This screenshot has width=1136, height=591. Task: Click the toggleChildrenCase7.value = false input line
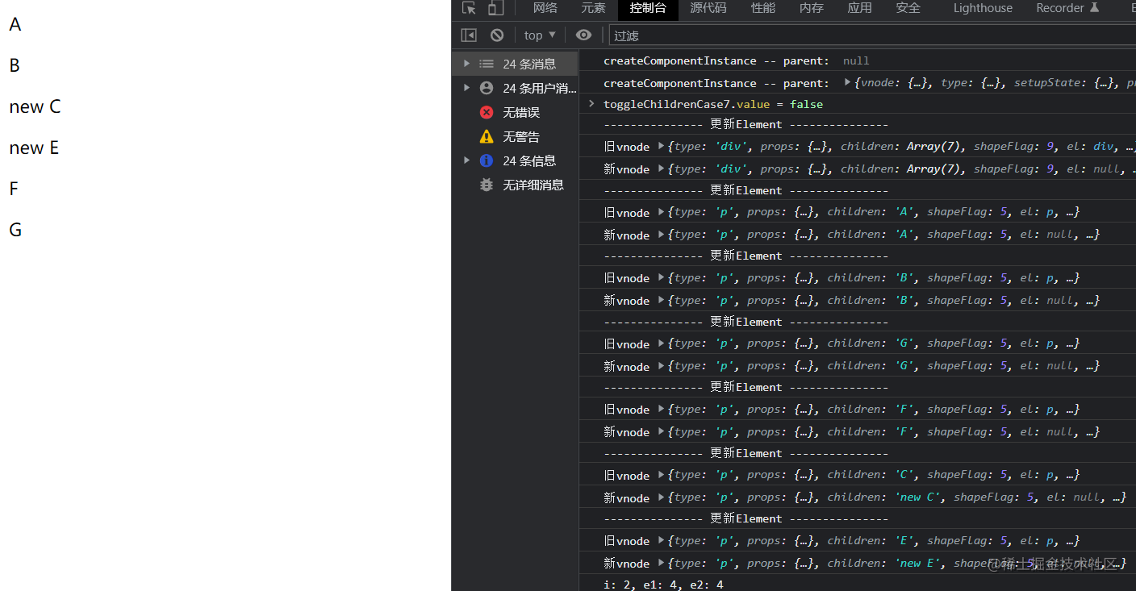713,104
